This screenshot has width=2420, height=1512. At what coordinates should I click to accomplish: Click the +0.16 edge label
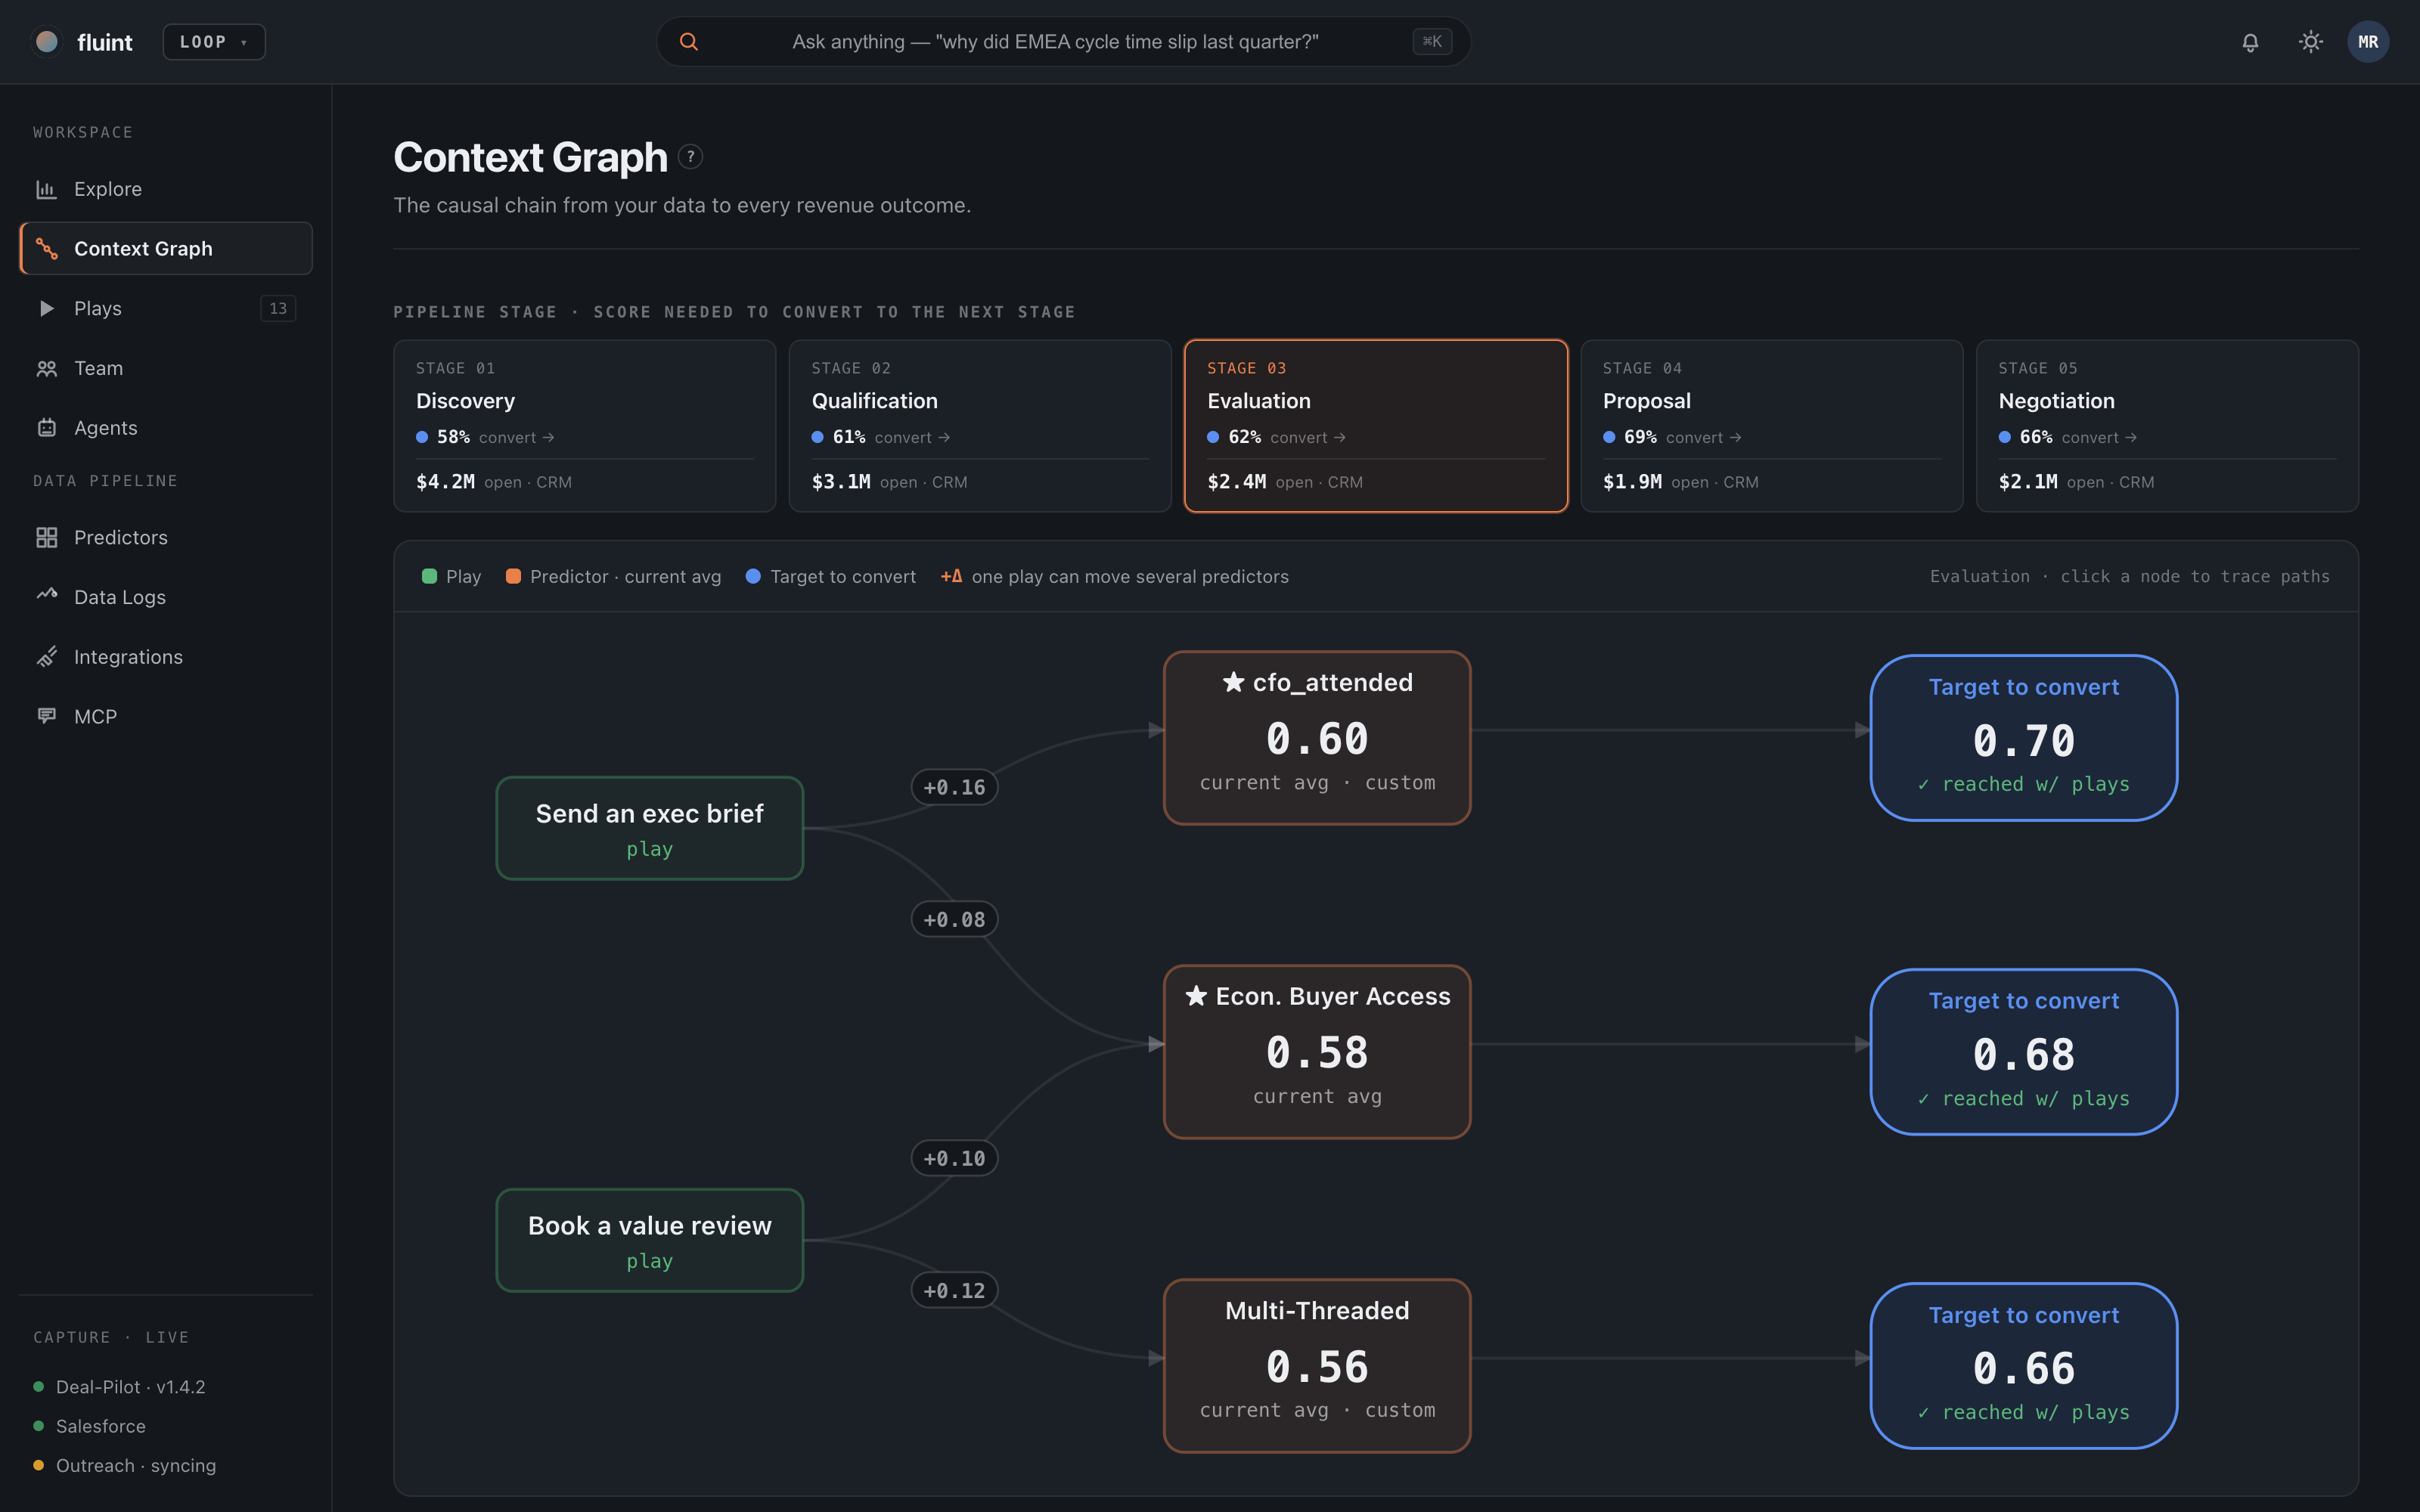[954, 787]
